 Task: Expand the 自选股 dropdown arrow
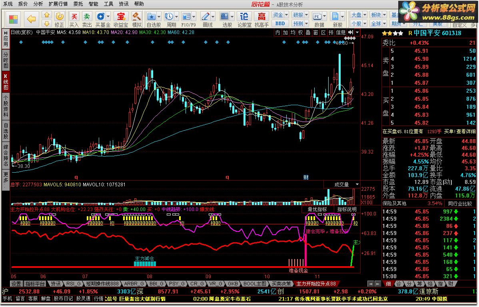coord(159,16)
